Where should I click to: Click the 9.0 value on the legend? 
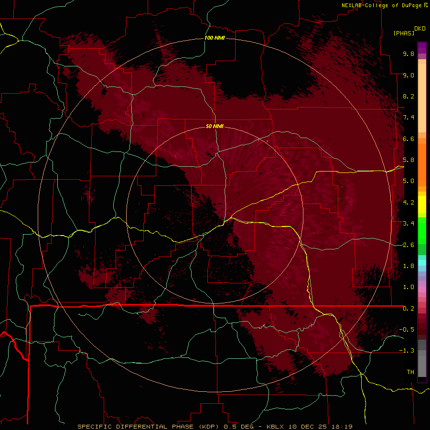pyautogui.click(x=408, y=75)
